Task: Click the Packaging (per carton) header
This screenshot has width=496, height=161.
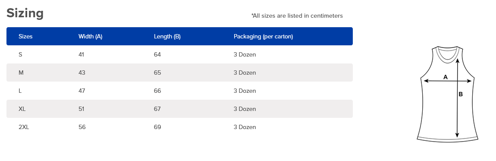Action: point(263,36)
